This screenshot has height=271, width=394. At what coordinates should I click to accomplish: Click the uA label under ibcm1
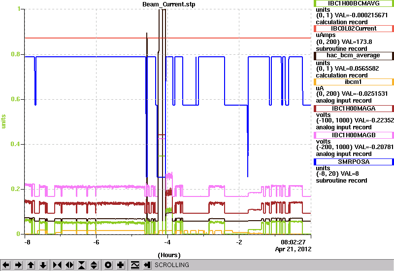pos(320,88)
